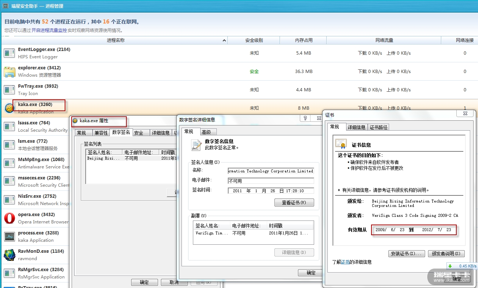The width and height of the screenshot is (478, 288).
Task: Select the "Beijing Risi..." signer row
Action: (x=131, y=158)
